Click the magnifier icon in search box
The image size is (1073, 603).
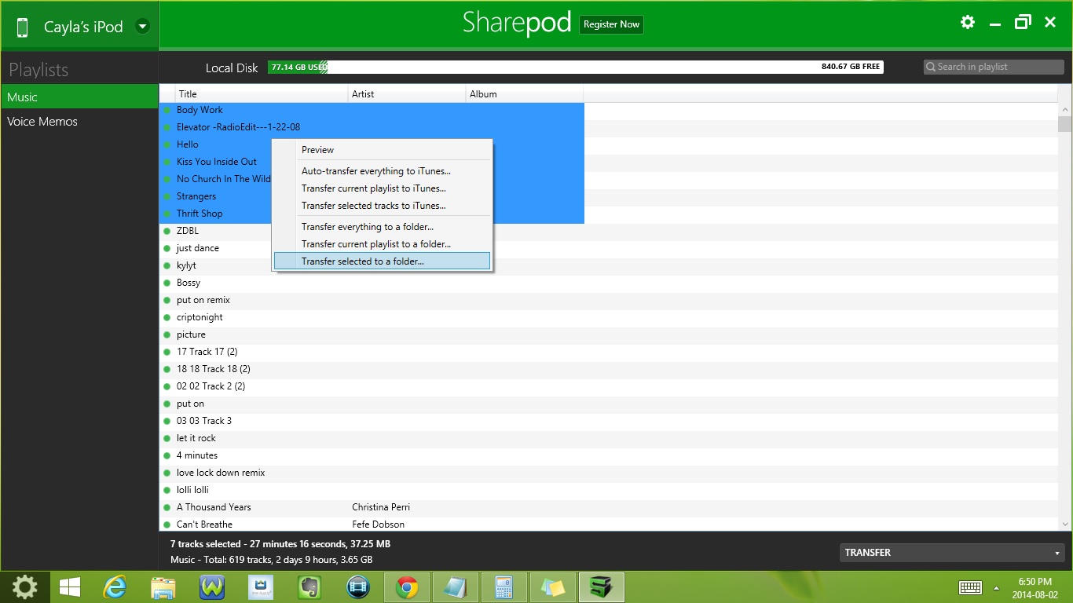[931, 67]
